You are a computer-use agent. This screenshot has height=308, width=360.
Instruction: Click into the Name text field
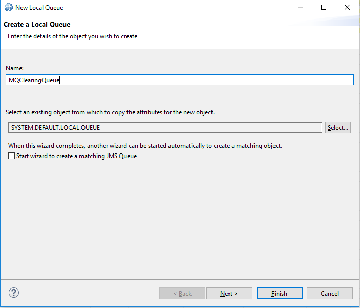coord(179,80)
